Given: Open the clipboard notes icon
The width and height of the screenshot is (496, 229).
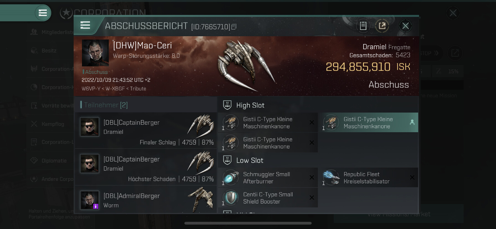Looking at the screenshot, I should (363, 26).
